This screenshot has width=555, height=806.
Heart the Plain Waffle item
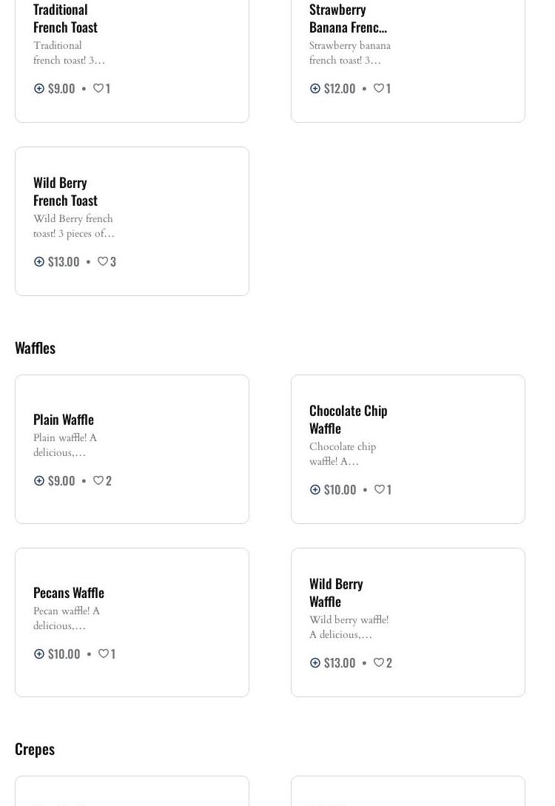click(98, 480)
